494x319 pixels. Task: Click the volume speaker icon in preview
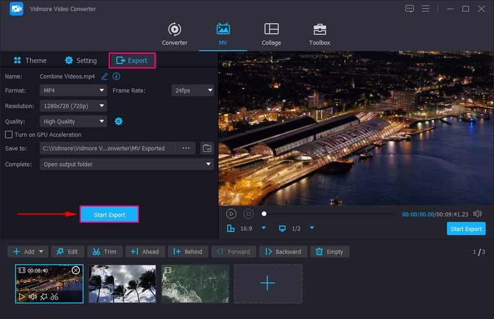coord(477,213)
